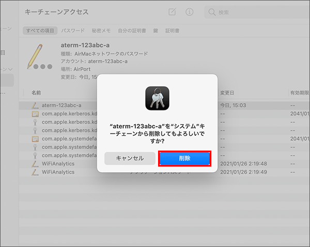Click the pencil icon of first WiFiAnalytics row

[x=35, y=163]
